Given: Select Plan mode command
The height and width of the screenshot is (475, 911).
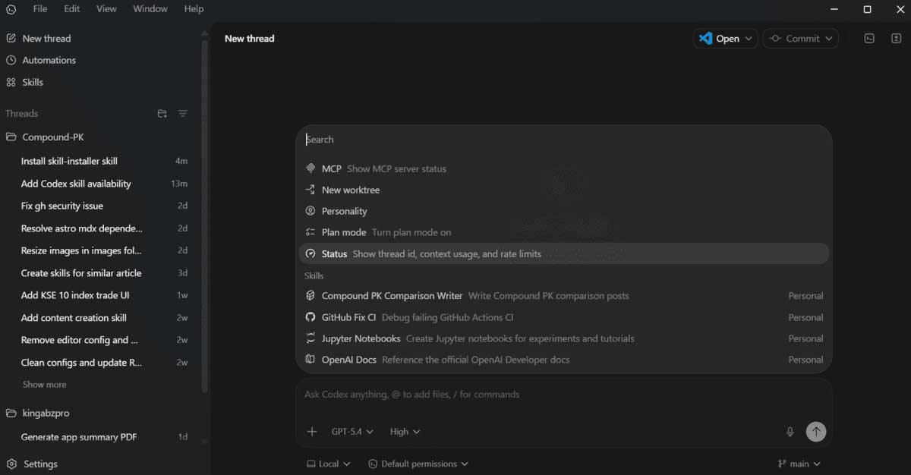Looking at the screenshot, I should [563, 232].
